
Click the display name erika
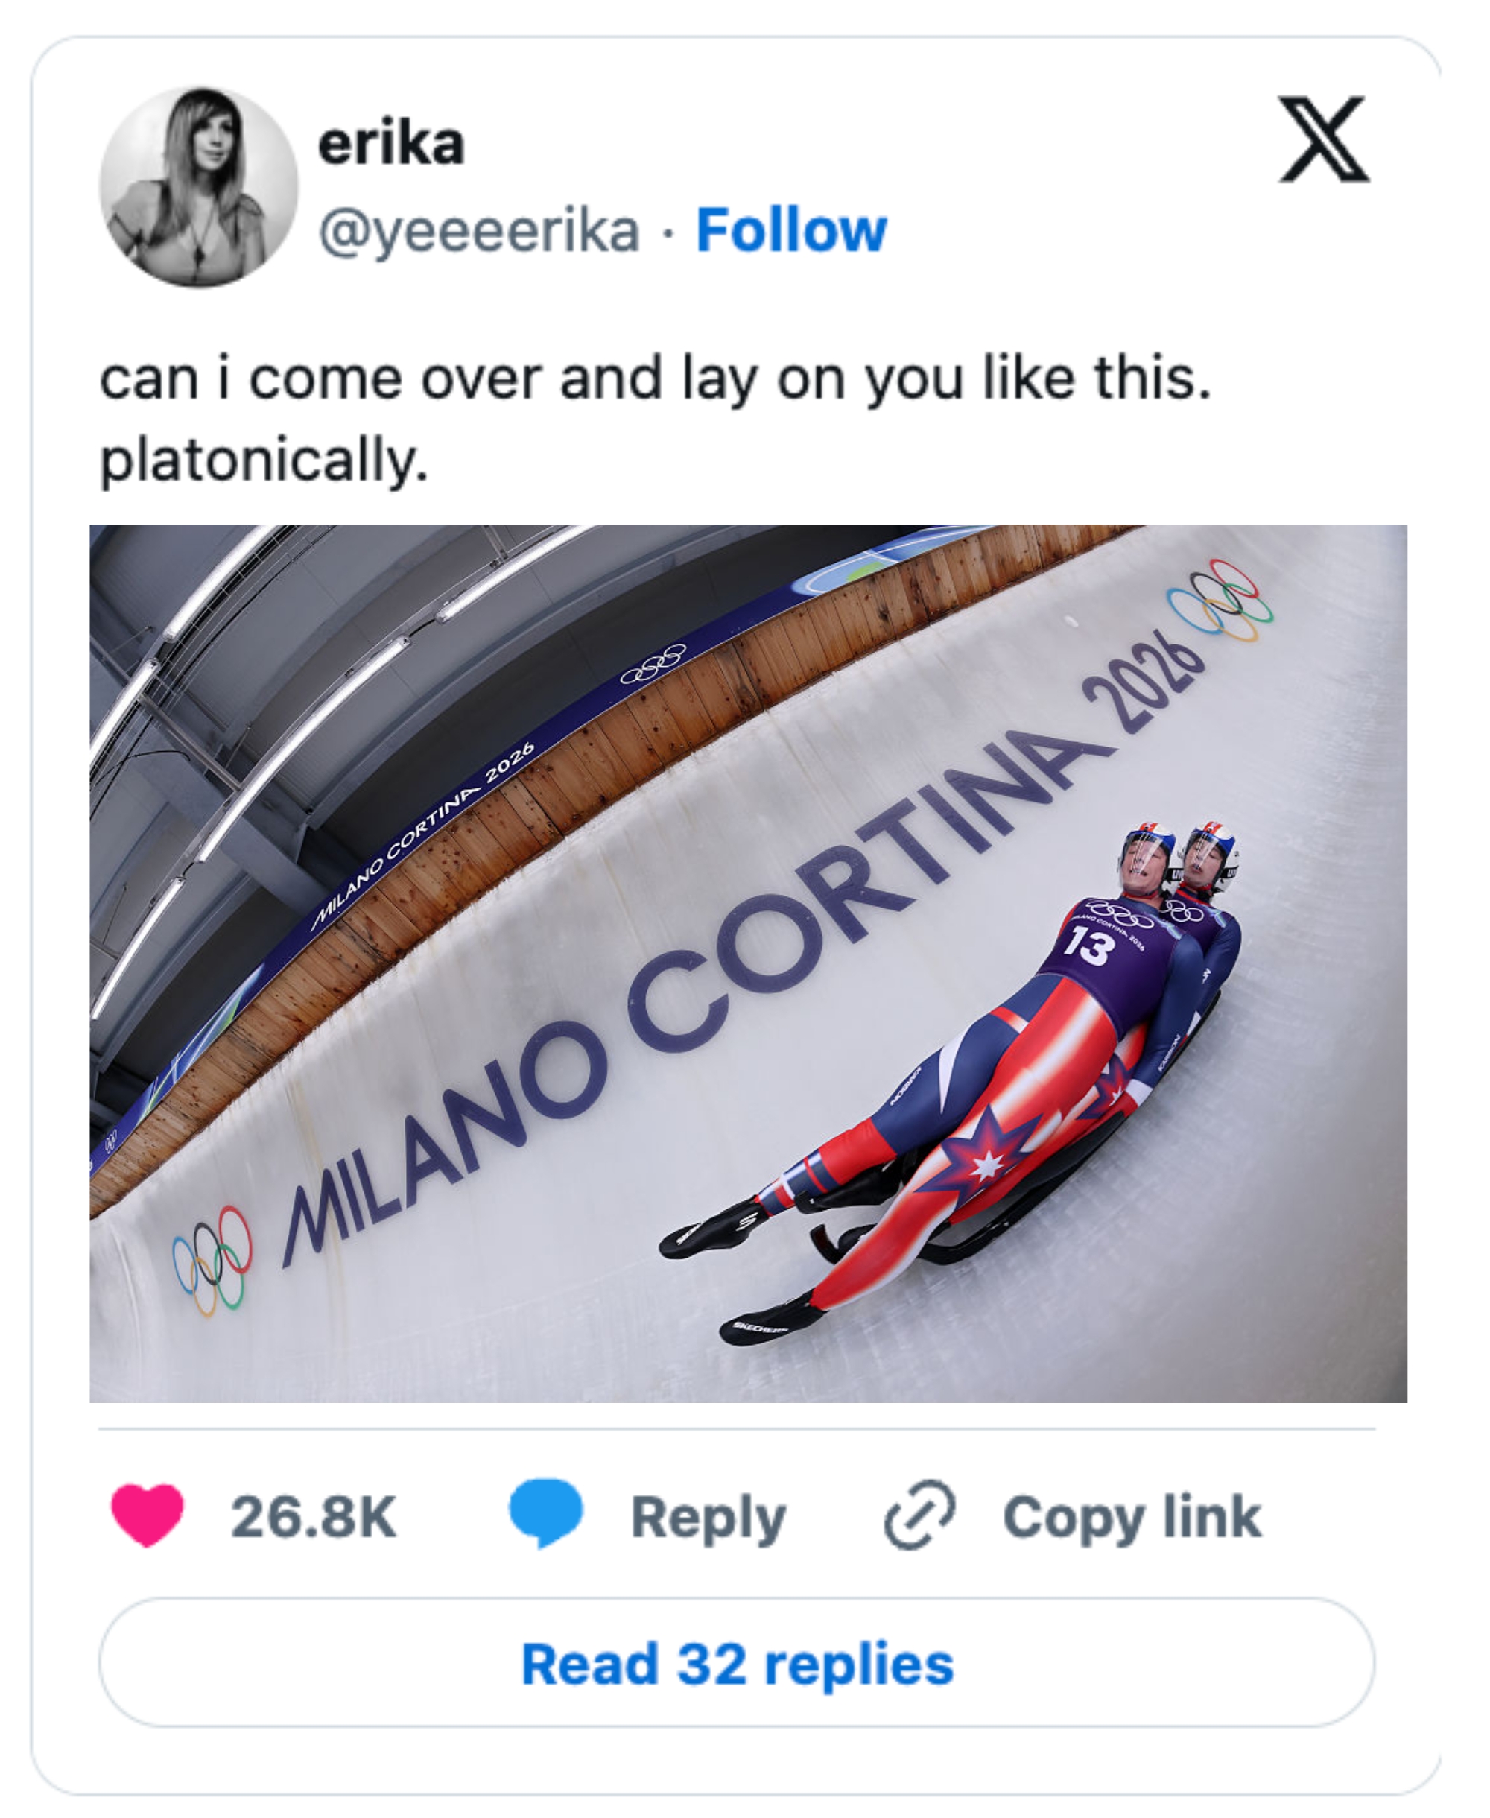tap(390, 145)
